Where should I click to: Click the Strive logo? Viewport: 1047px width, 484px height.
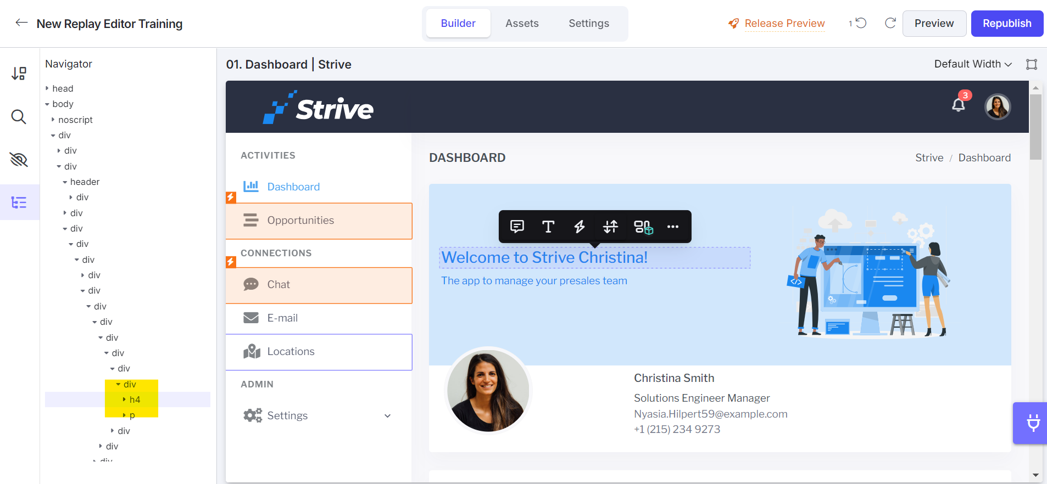click(318, 107)
